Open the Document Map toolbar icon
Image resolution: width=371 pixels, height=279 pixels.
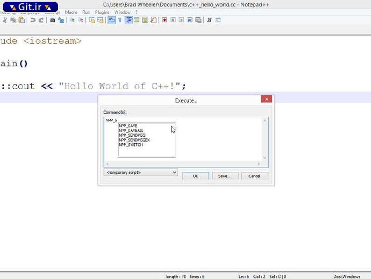pos(145,20)
